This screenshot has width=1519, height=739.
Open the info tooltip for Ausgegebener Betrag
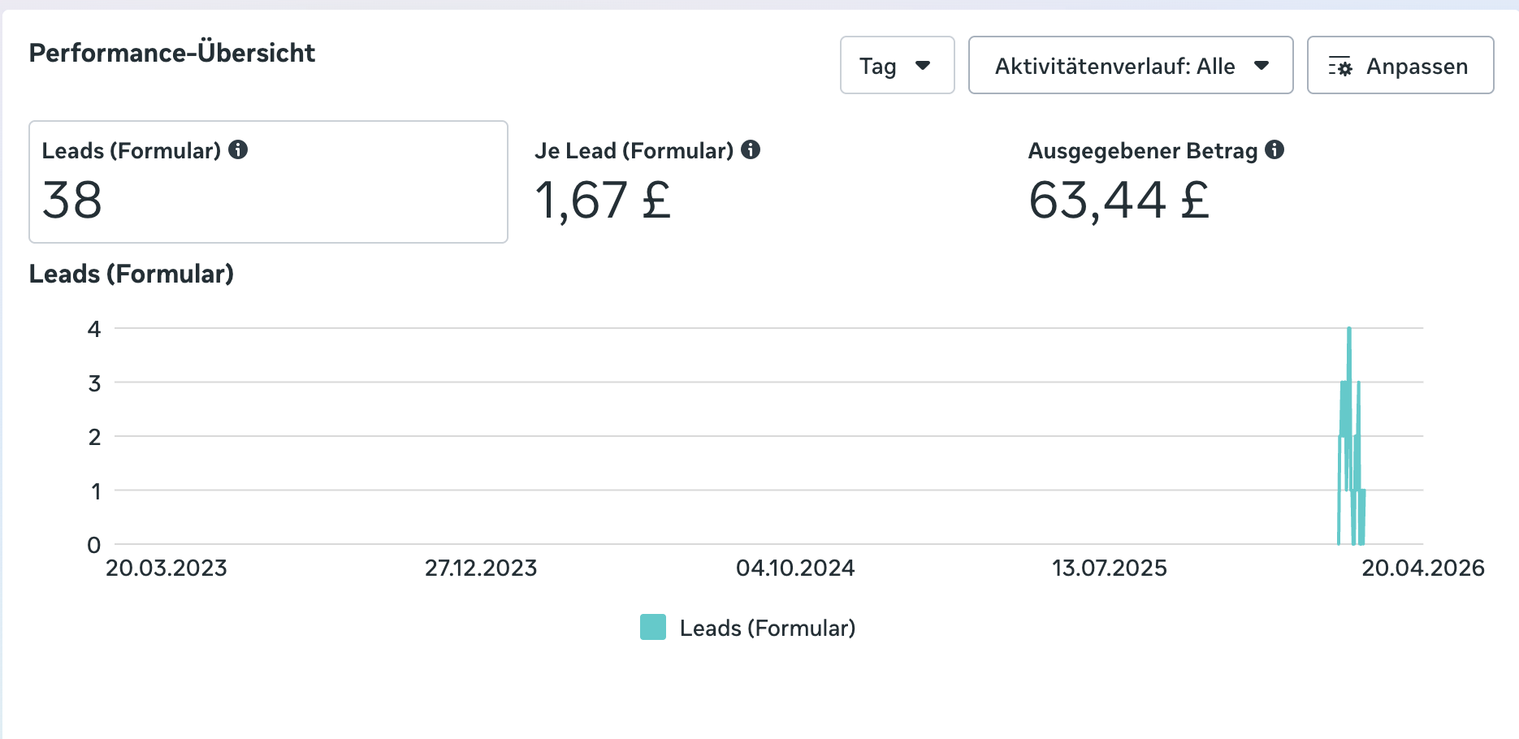point(1274,149)
